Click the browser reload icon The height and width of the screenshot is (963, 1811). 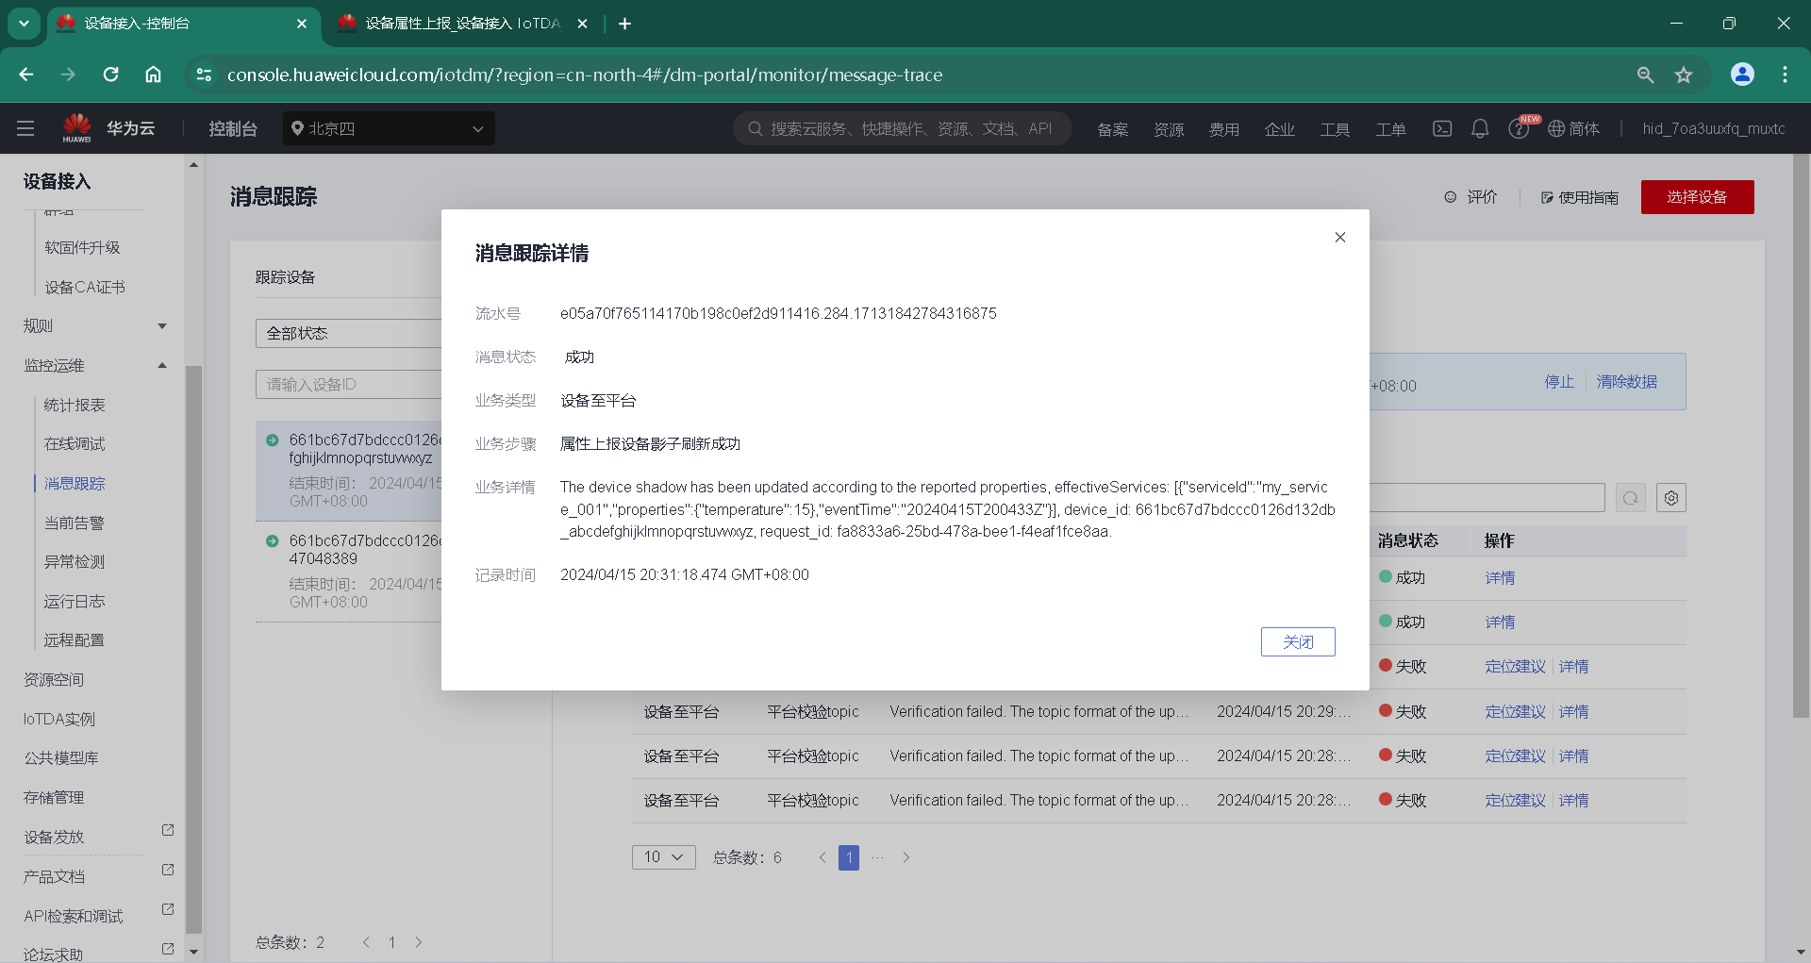click(x=110, y=75)
